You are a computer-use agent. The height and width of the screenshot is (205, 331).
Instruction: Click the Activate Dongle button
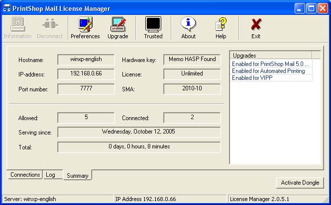pyautogui.click(x=300, y=183)
